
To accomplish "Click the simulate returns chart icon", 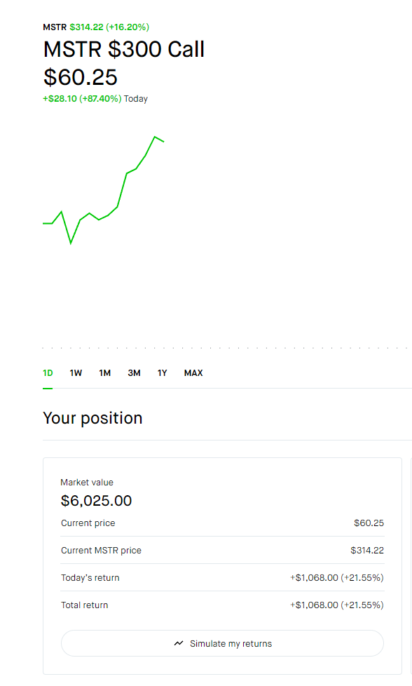I will click(177, 643).
